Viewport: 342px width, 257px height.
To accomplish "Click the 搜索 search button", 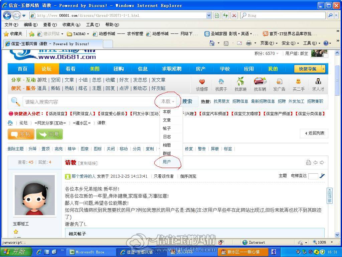I will click(187, 101).
